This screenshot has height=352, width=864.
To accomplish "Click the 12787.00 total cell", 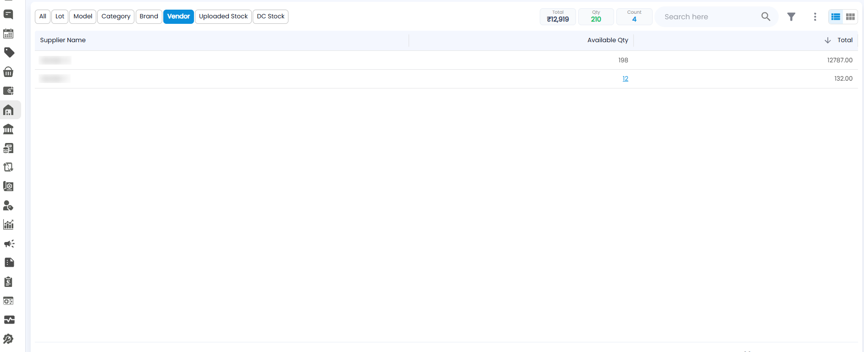I will [840, 60].
